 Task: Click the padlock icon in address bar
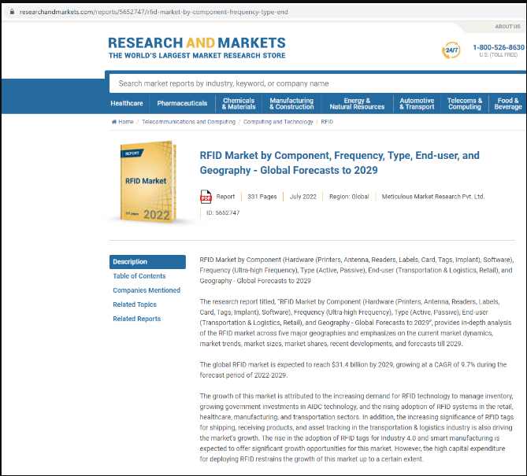[12, 12]
